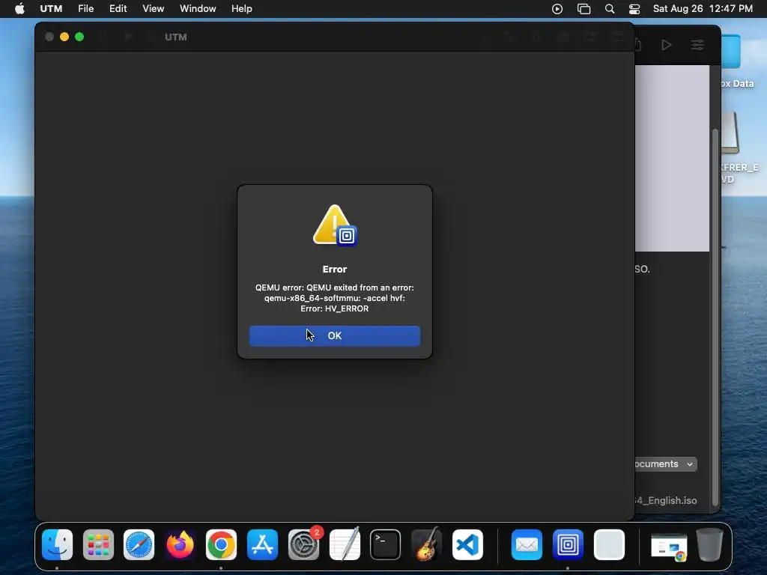
Task: Click the warning icon in the error dialog
Action: tap(335, 225)
